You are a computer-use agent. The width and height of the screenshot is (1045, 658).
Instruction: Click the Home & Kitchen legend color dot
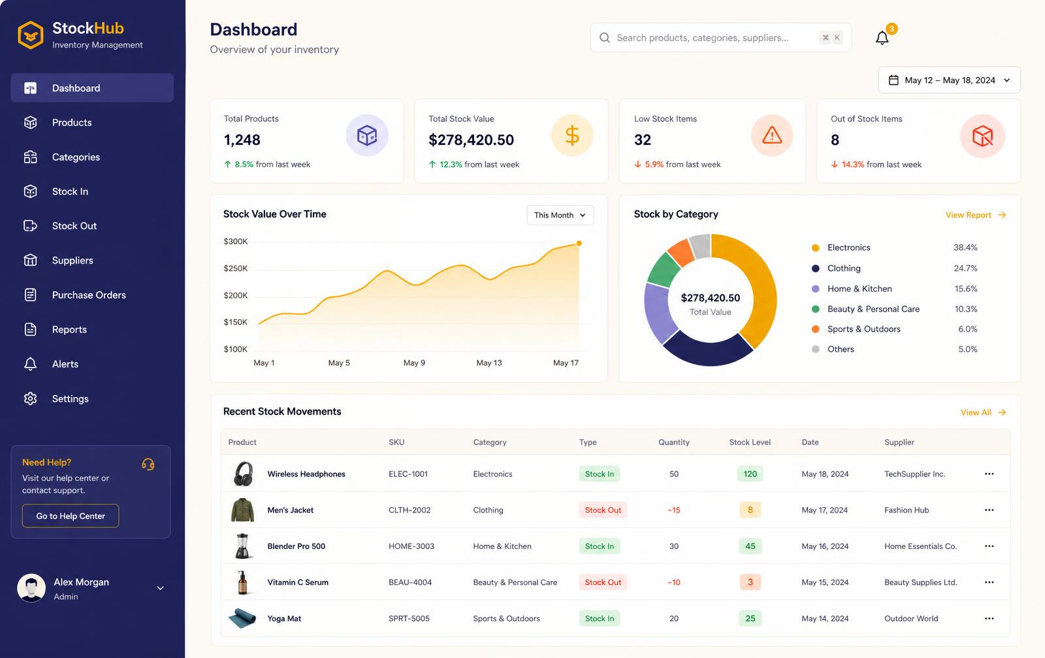pyautogui.click(x=815, y=289)
